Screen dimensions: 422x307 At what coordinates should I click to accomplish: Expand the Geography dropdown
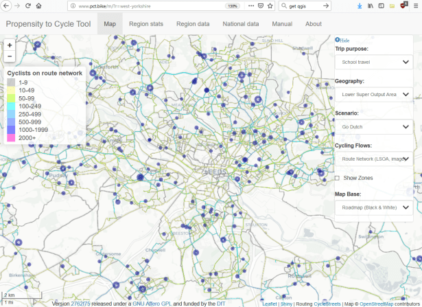(374, 95)
